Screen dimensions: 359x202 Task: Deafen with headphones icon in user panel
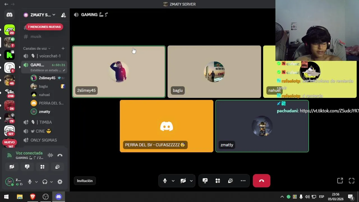[45, 182]
